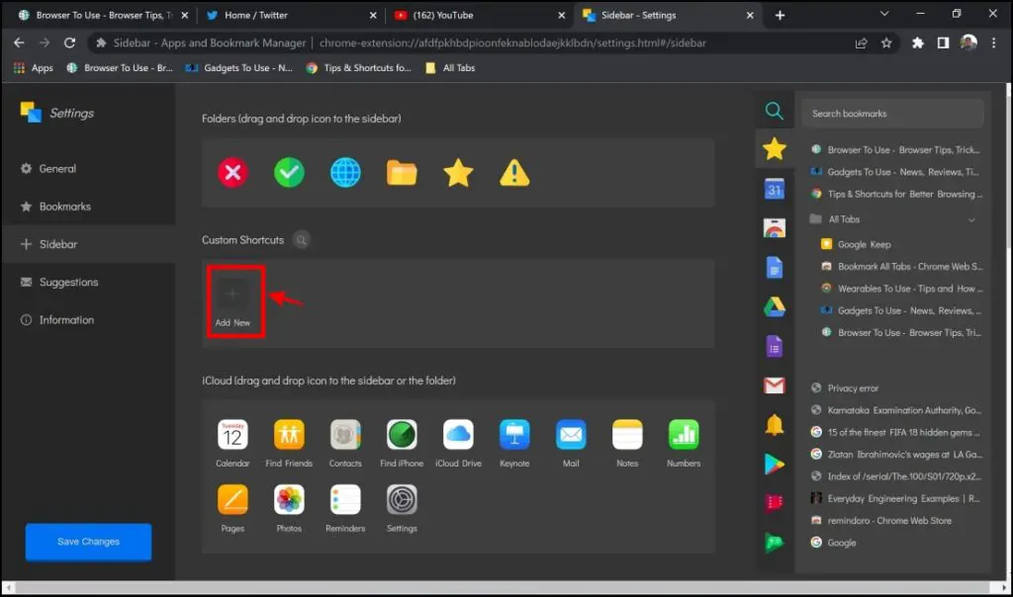Click the Google Play sidebar icon
Viewport: 1013px width, 597px height.
[774, 464]
